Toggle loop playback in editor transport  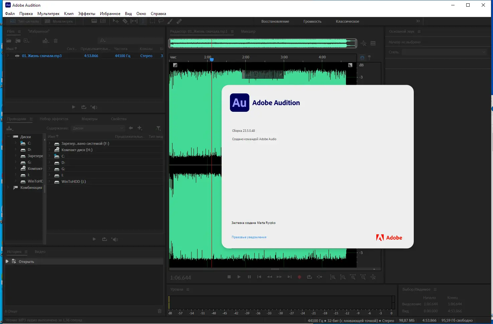(310, 277)
